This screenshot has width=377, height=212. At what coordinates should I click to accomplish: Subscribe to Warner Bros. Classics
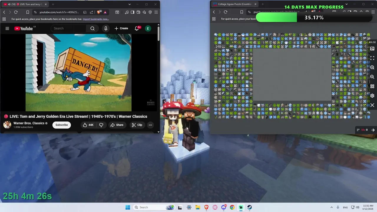pos(62,125)
